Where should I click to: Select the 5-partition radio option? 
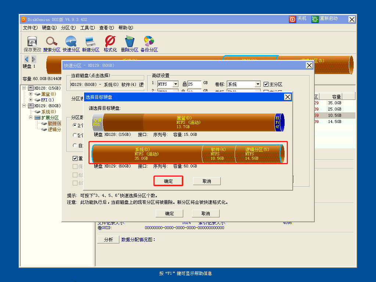tap(75, 135)
